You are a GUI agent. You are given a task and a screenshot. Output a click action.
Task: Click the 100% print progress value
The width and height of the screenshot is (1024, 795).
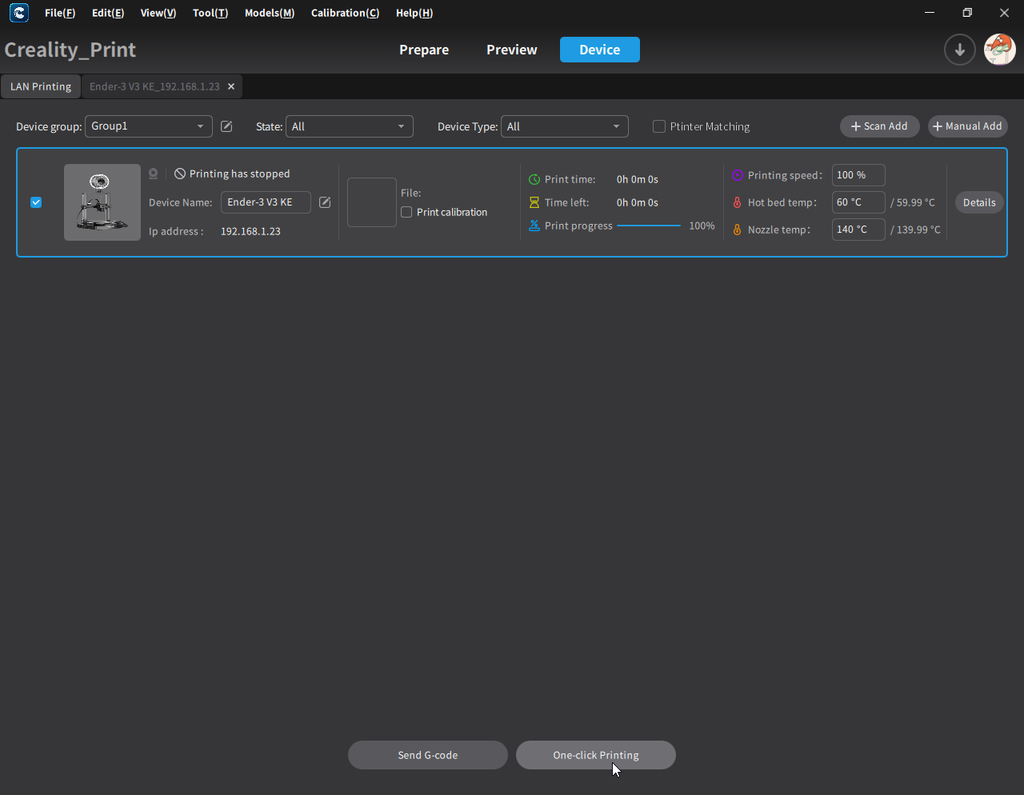tap(702, 226)
